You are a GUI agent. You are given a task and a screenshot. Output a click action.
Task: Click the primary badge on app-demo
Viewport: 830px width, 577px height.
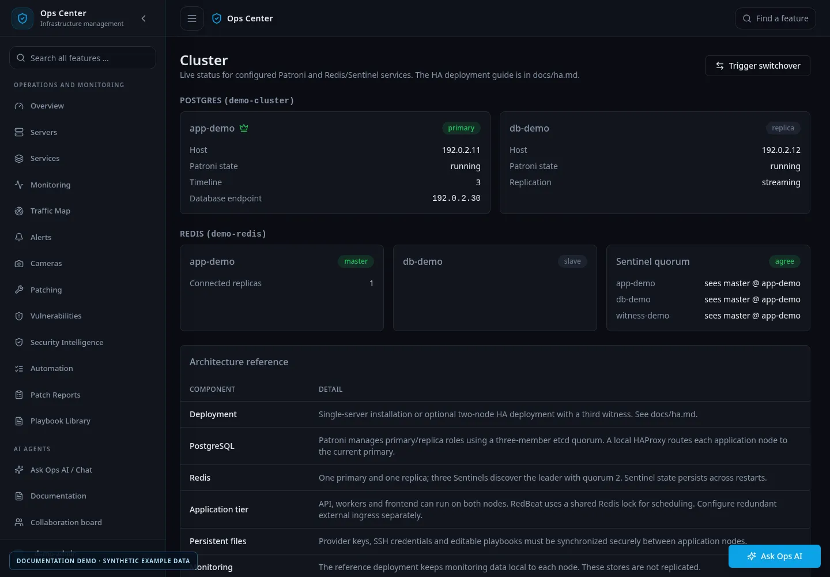coord(461,128)
